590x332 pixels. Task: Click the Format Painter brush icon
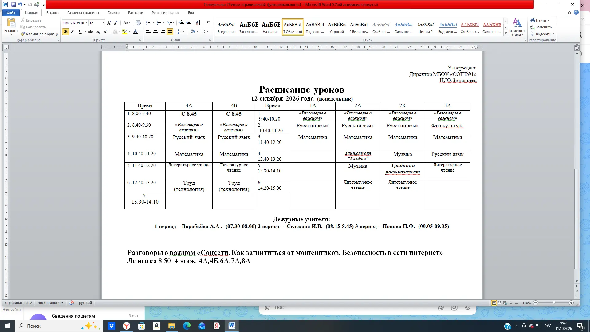[23, 34]
